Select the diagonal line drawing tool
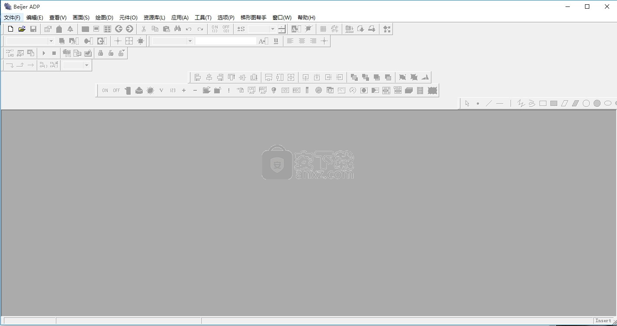 pos(488,103)
